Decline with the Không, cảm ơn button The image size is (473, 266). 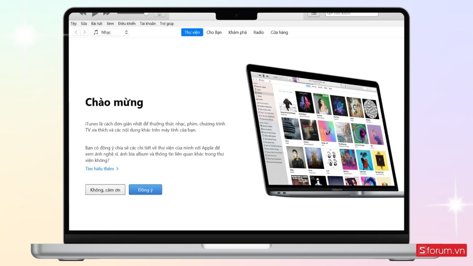[x=105, y=190]
